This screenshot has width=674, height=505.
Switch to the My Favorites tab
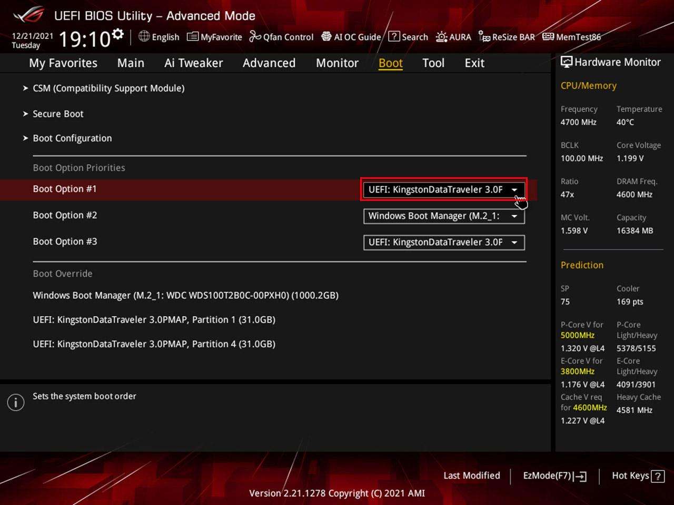click(x=63, y=63)
